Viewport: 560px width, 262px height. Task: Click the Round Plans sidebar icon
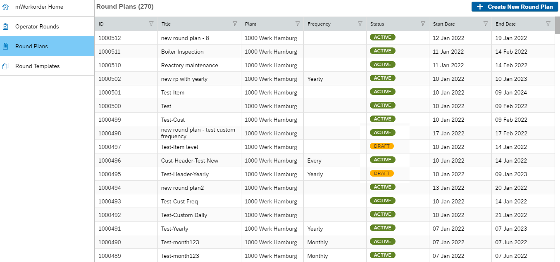pos(5,46)
